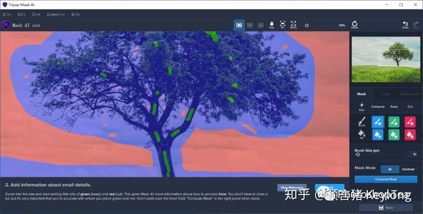Click the Reset icon
Image resolution: width=423 pixels, height=214 pixels.
click(355, 25)
